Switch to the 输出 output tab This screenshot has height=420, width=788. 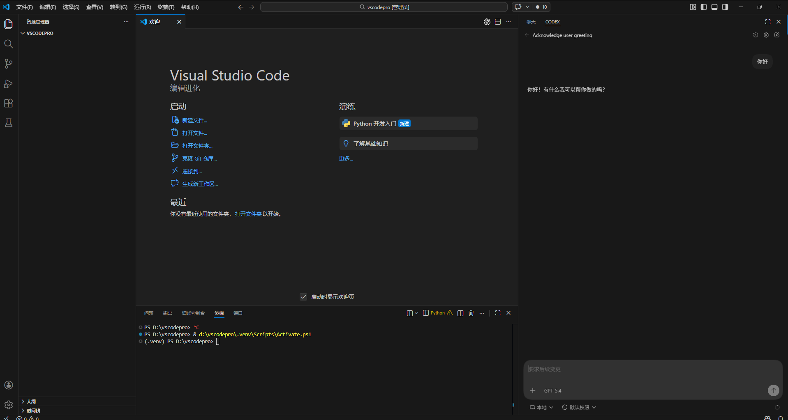tap(168, 313)
